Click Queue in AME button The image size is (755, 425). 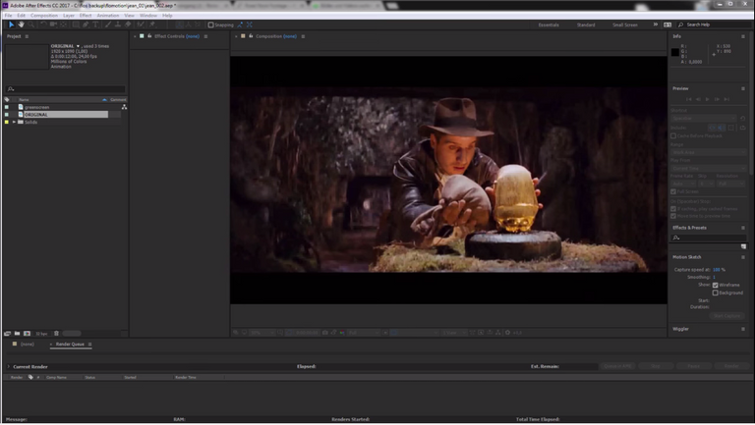617,366
